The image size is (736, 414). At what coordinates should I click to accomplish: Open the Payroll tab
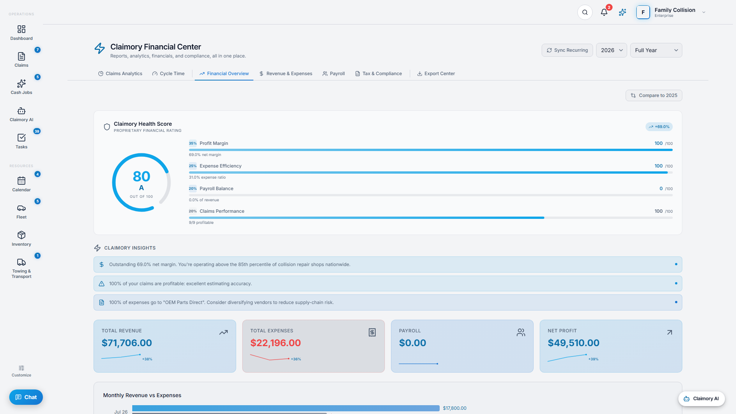pos(333,74)
